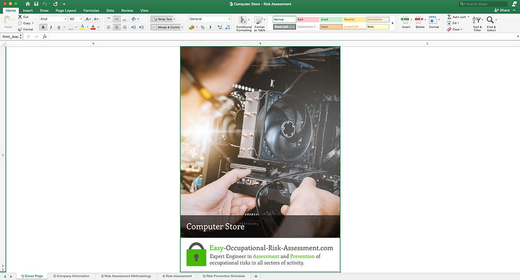Viewport: 520px width, 280px height.
Task: Open the Formulas ribbon tab
Action: pos(91,11)
